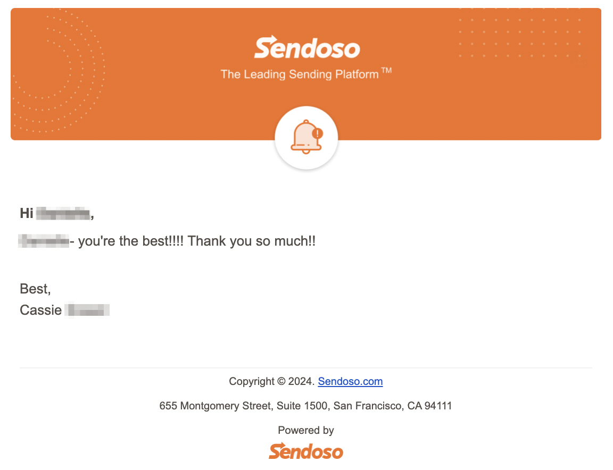Click "The Leading Sending Platform" tagline
This screenshot has height=470, width=613.
(300, 74)
